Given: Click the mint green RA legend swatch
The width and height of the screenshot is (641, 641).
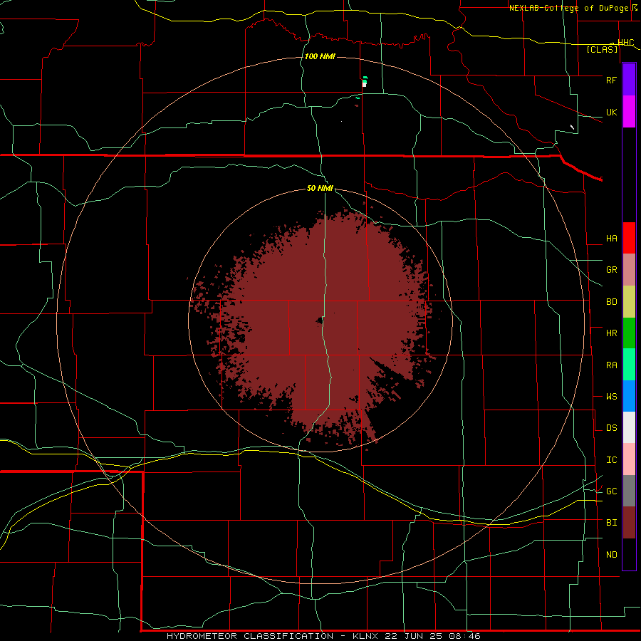Looking at the screenshot, I should pyautogui.click(x=629, y=365).
